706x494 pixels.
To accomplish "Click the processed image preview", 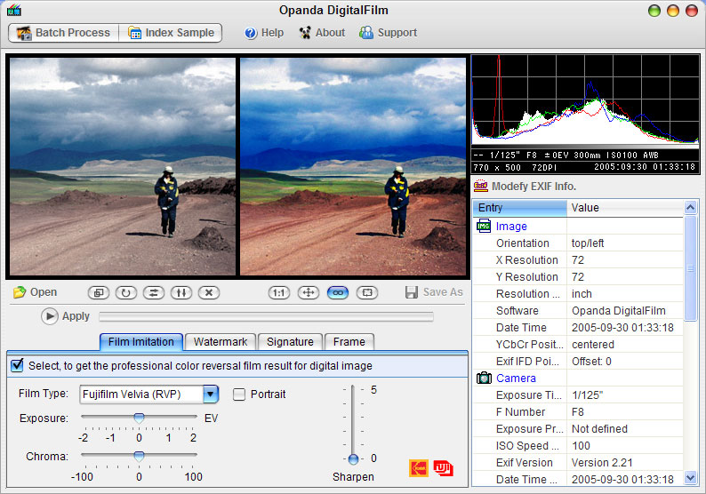I will [353, 166].
